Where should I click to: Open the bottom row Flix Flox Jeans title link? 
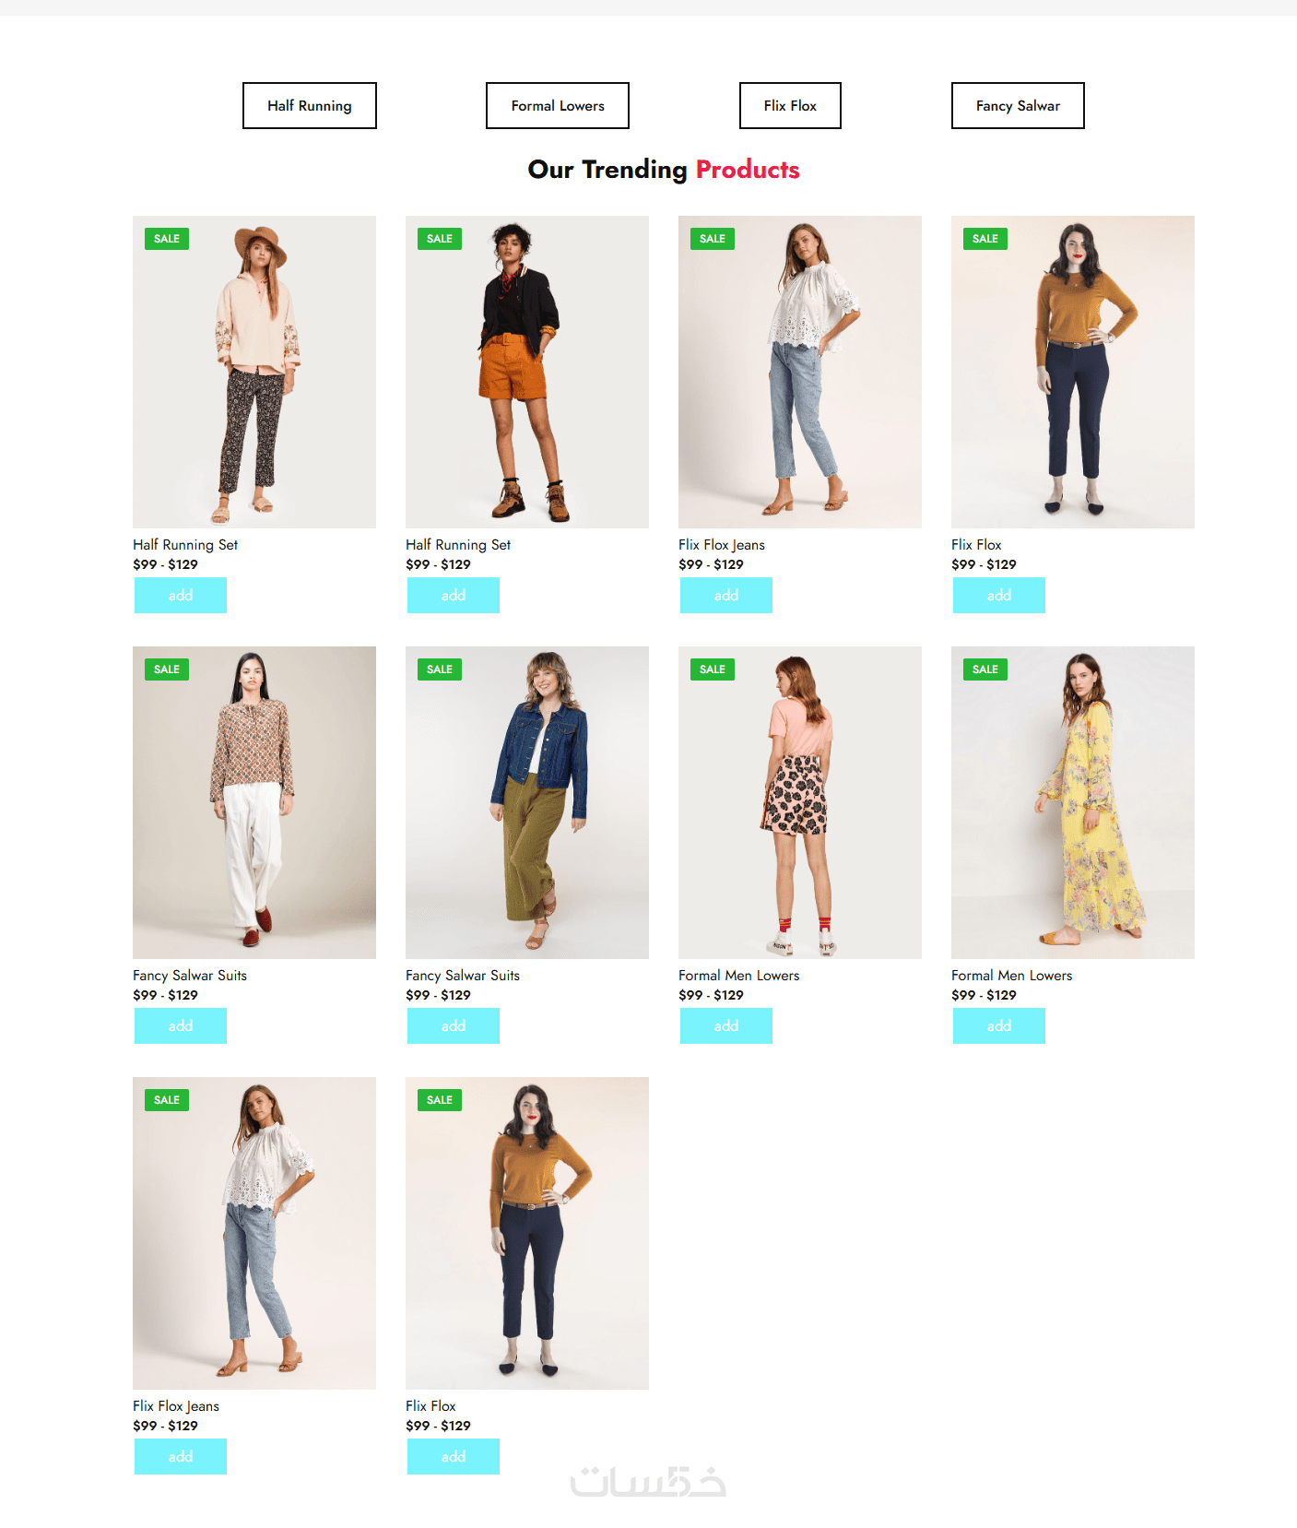click(176, 1406)
